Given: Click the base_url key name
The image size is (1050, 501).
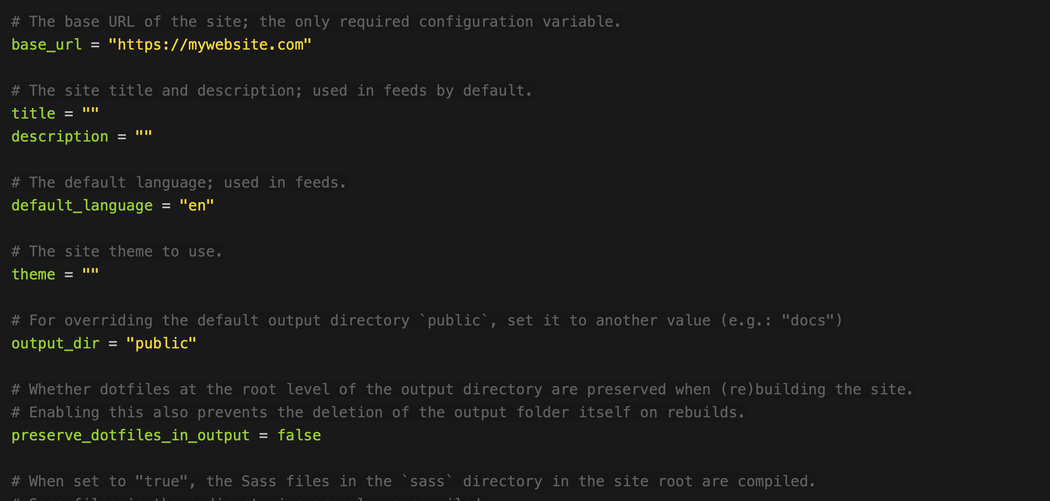Looking at the screenshot, I should (x=46, y=45).
